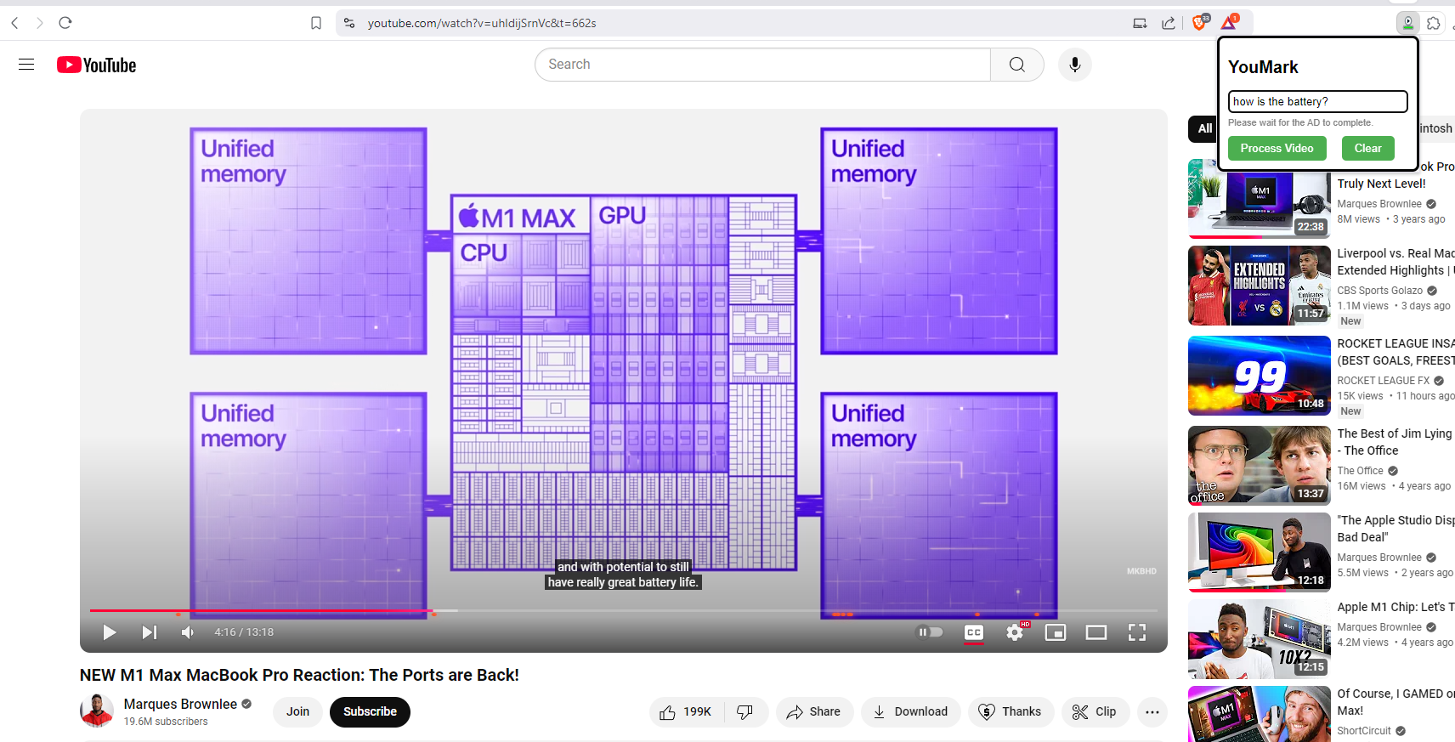Mute the video volume speaker
The image size is (1455, 742).
click(x=188, y=632)
